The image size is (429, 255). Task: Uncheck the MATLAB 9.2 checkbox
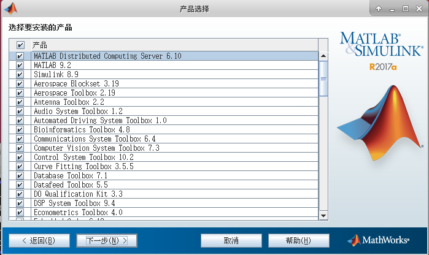(20, 66)
